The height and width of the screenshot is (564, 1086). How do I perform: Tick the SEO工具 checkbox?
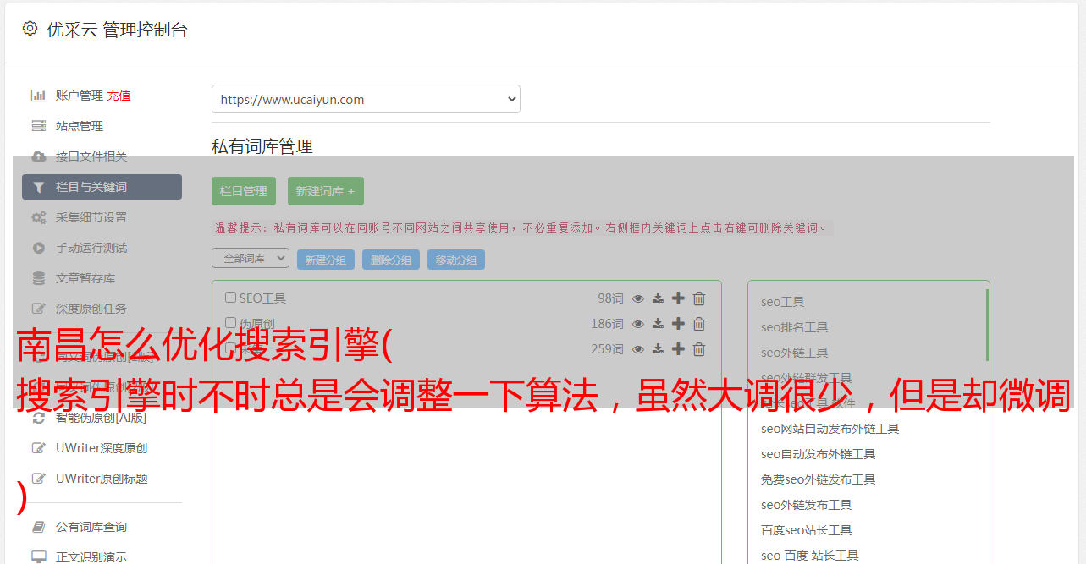coord(230,298)
